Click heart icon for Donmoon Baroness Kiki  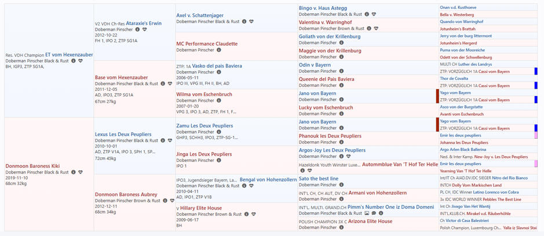click(81, 172)
